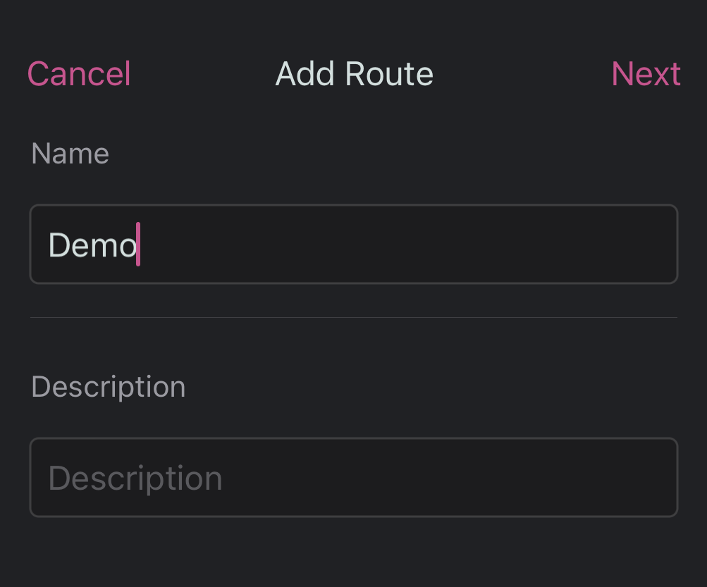Click the header bar of the dialog
Image resolution: width=707 pixels, height=587 pixels.
click(x=353, y=73)
